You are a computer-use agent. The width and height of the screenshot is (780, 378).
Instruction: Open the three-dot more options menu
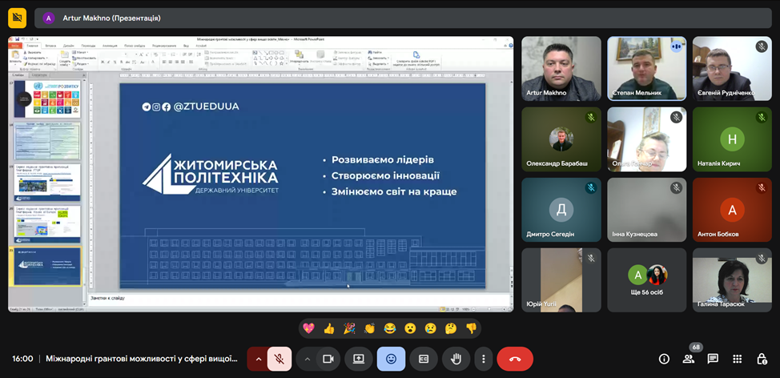(x=483, y=359)
